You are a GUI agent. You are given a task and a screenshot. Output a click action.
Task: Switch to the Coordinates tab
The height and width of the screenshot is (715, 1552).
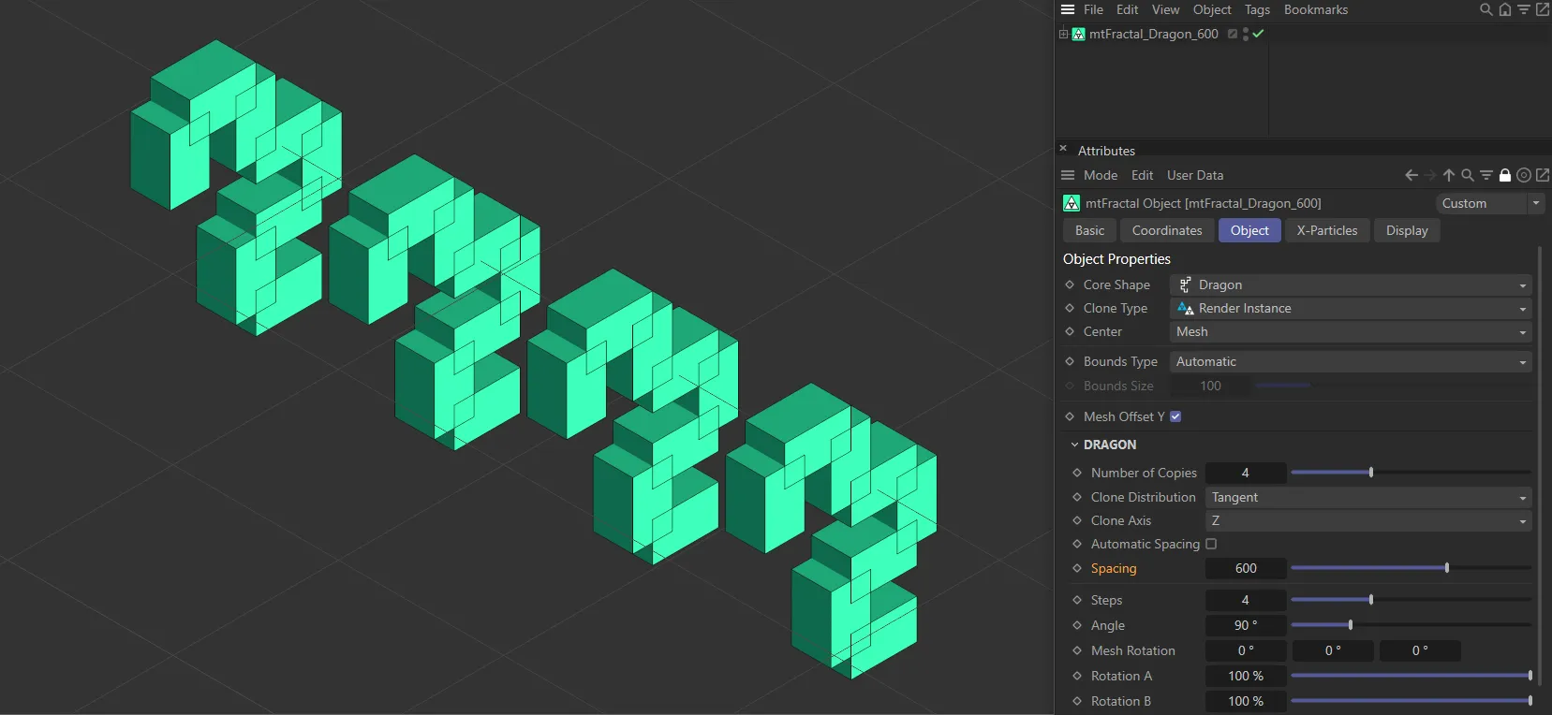1166,230
